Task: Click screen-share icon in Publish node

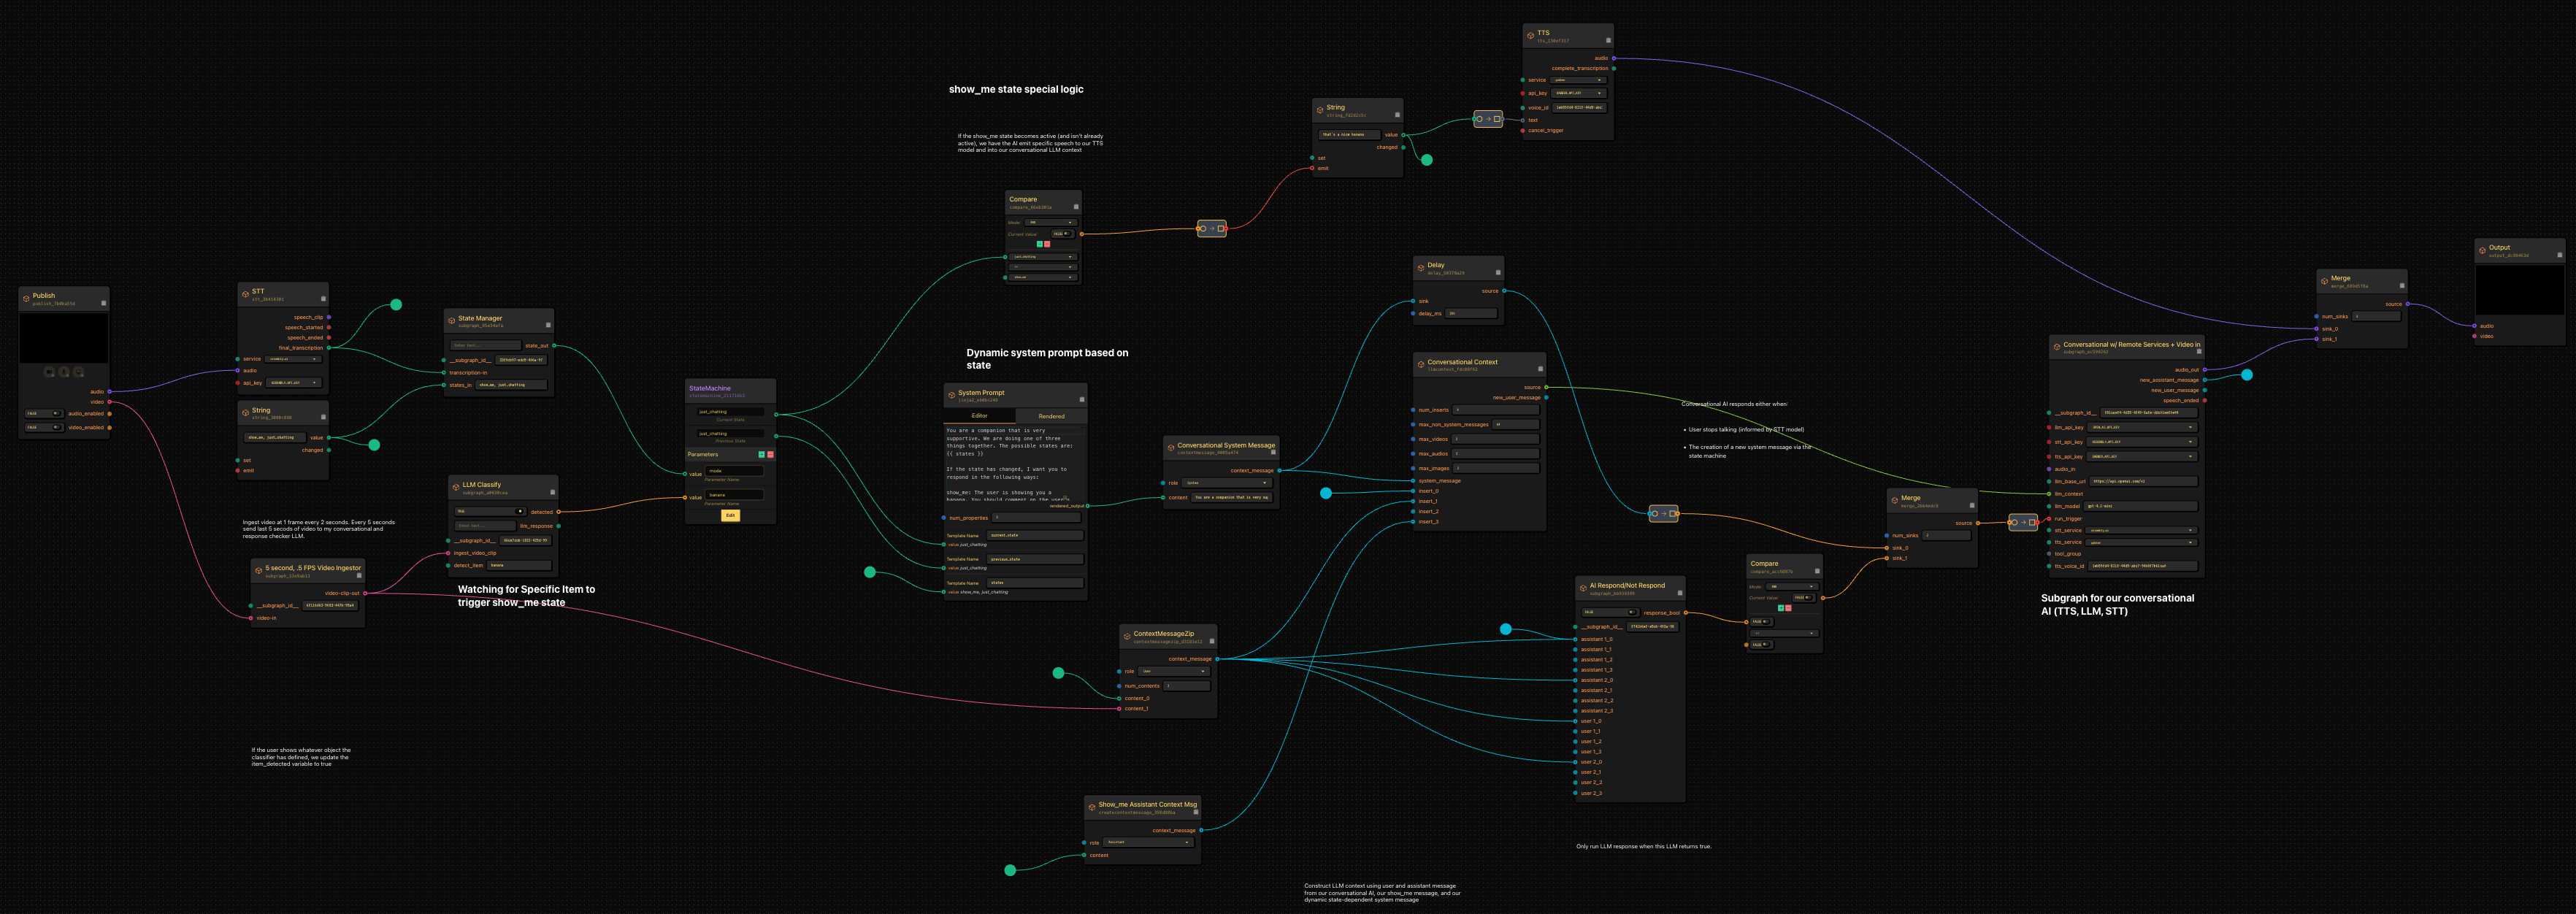Action: (78, 372)
